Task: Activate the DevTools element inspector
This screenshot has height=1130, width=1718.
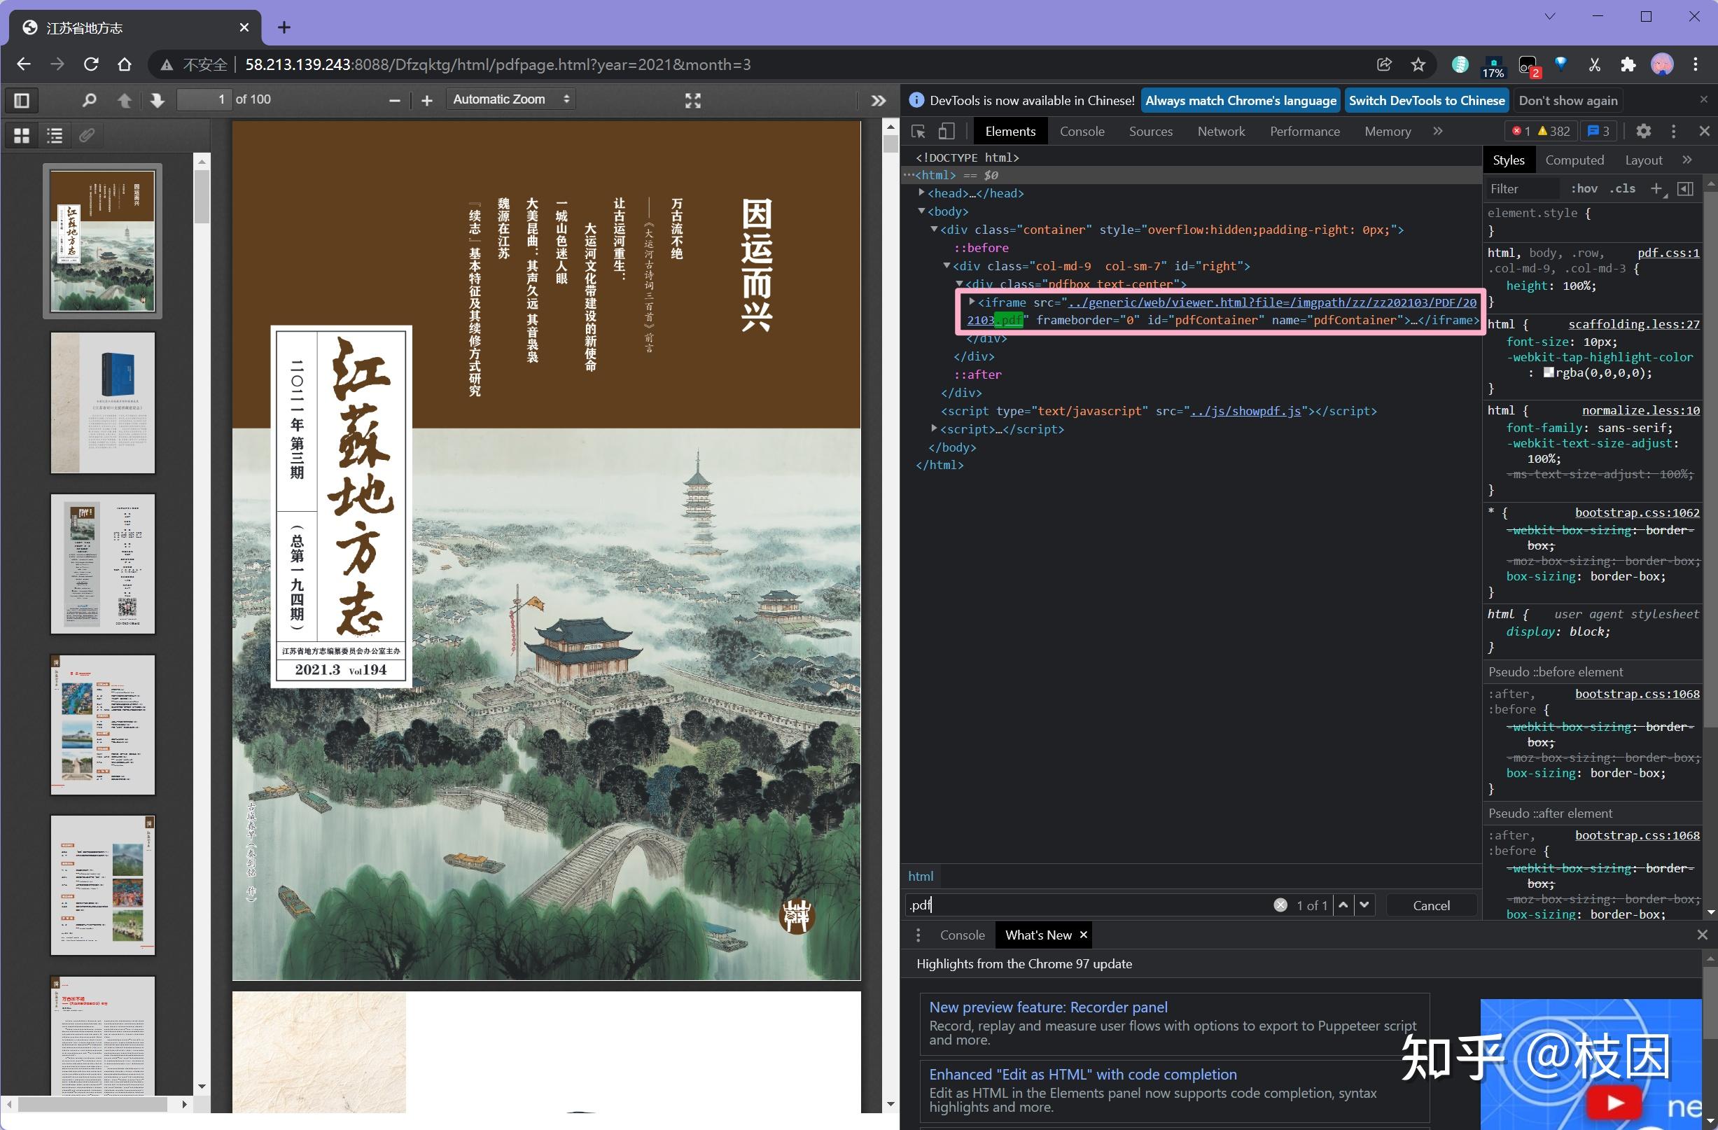Action: coord(919,132)
